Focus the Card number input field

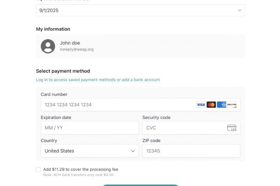pyautogui.click(x=117, y=105)
